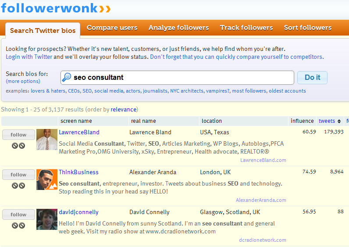This screenshot has height=247, width=349.
Task: Open LawrenceBland profile photo
Action: tap(47, 140)
